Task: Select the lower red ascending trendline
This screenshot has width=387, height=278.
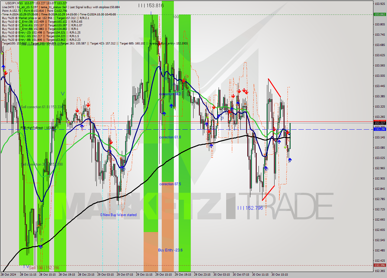Action: (x=268, y=193)
